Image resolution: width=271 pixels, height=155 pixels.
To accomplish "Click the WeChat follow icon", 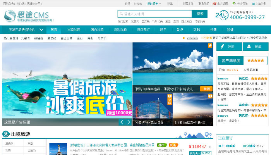I will click(x=234, y=3).
